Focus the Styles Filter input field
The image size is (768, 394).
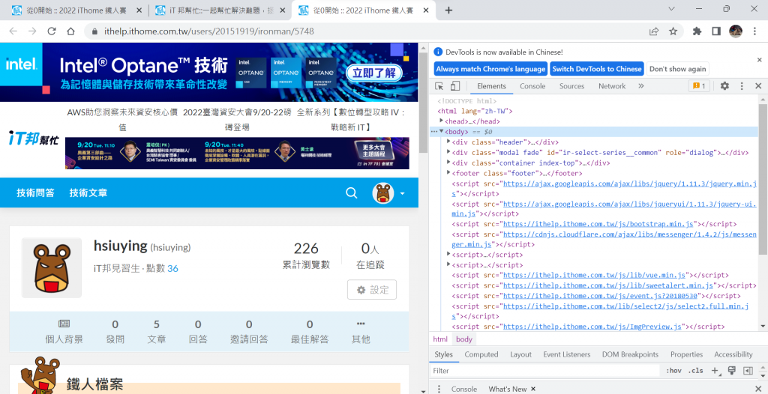pos(544,371)
